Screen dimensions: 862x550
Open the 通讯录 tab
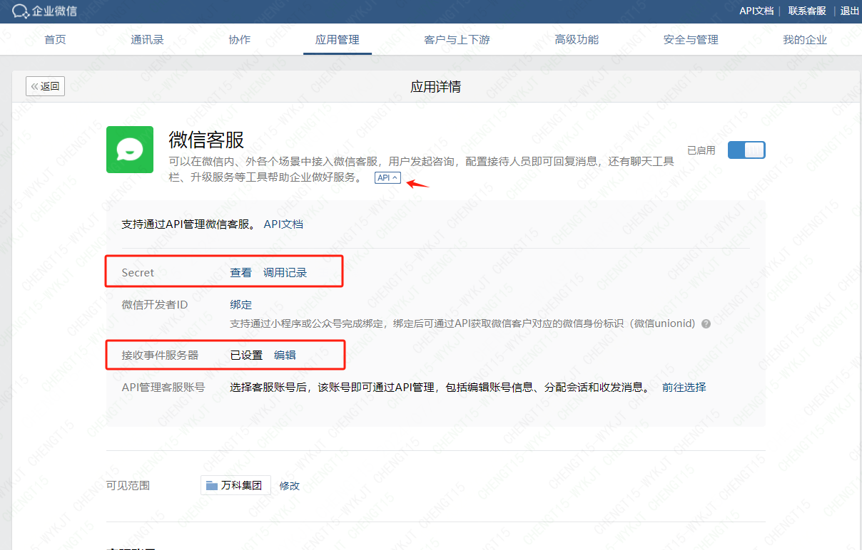148,40
